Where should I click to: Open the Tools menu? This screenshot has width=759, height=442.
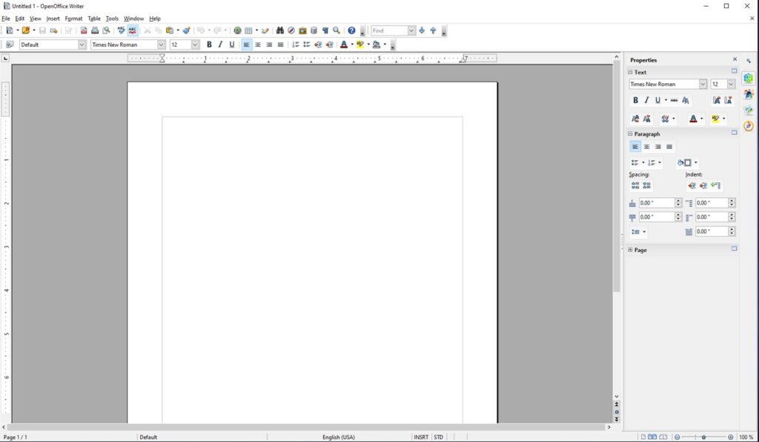tap(111, 19)
